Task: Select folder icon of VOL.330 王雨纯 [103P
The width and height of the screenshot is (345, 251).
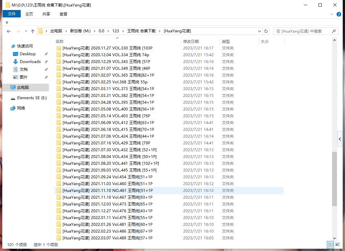Action: point(59,48)
